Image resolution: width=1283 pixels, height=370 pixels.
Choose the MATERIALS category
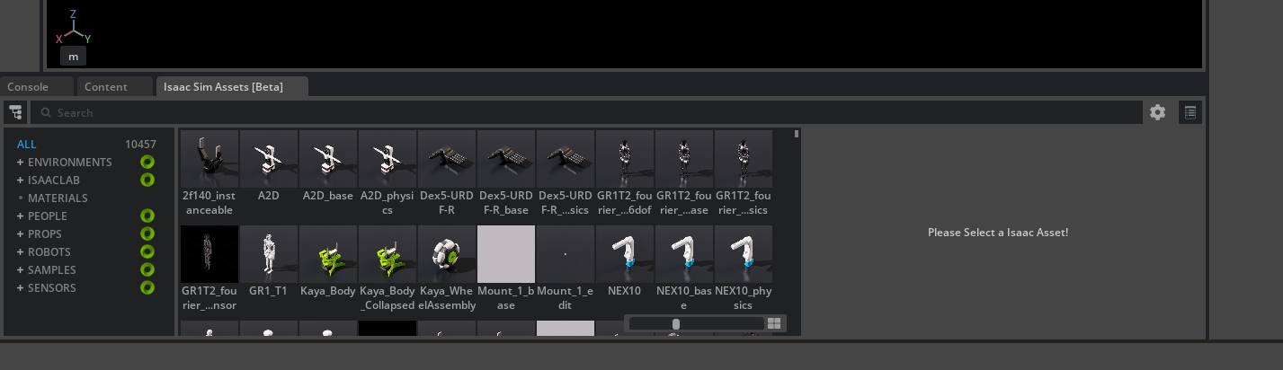tap(58, 198)
